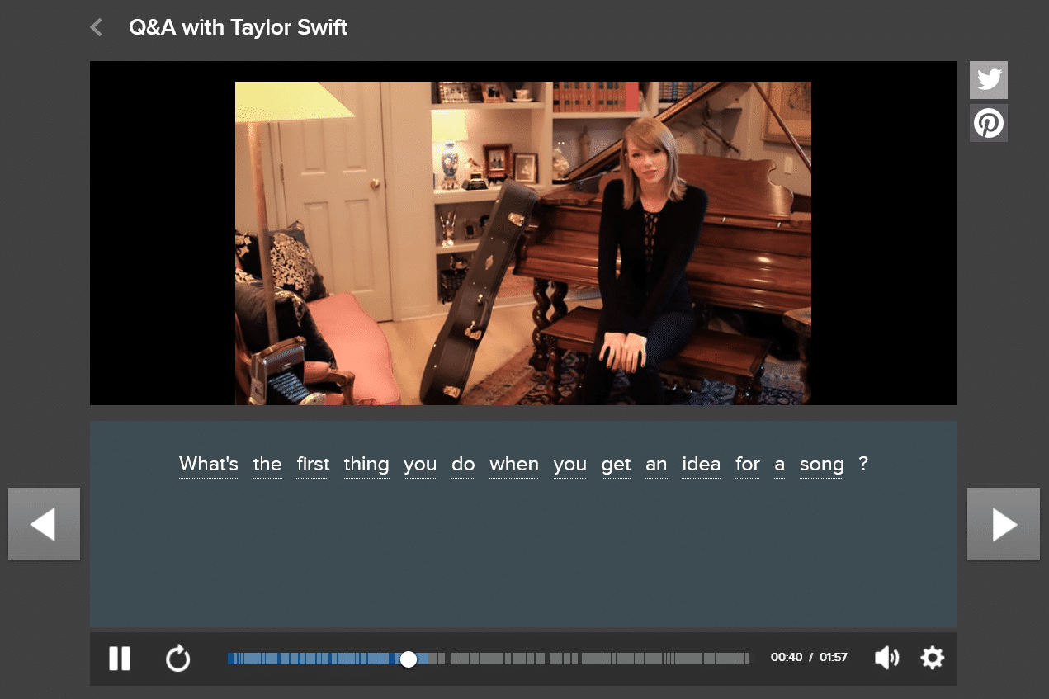Share the video on Twitter
Screen dimensions: 1049x699
[988, 80]
